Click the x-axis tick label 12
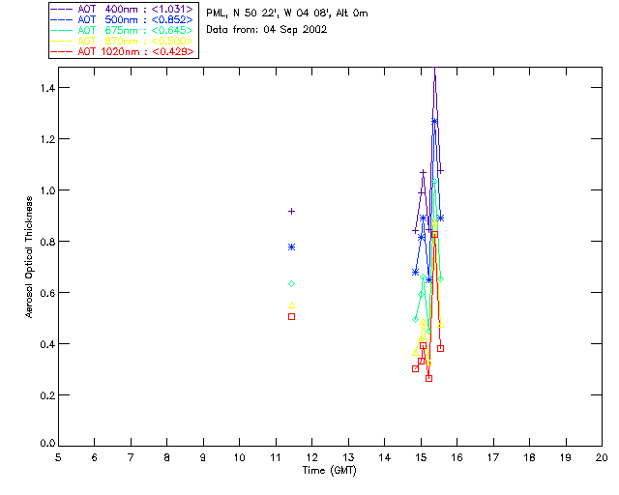This screenshot has width=619, height=495. [x=311, y=458]
